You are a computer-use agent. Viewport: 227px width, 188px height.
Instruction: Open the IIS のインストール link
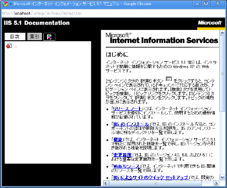tap(131, 124)
